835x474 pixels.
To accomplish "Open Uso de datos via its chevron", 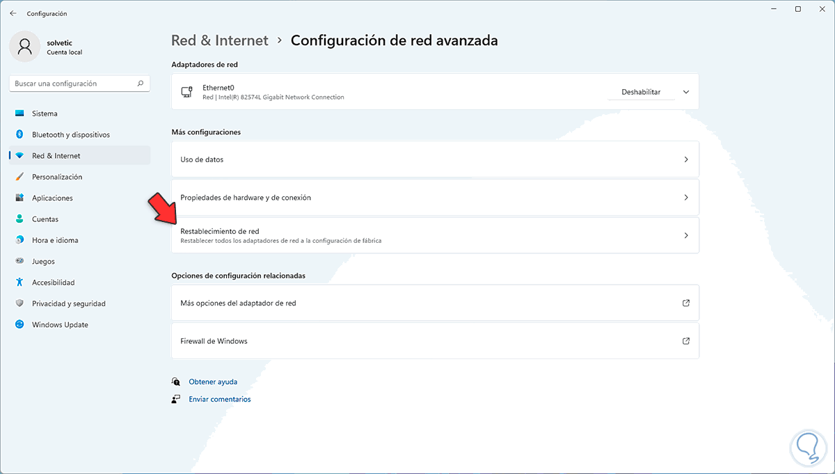I will (686, 159).
